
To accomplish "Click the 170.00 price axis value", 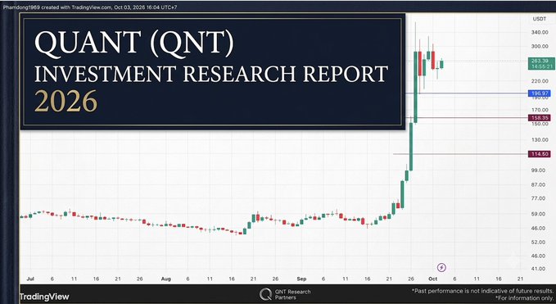I will (x=540, y=110).
